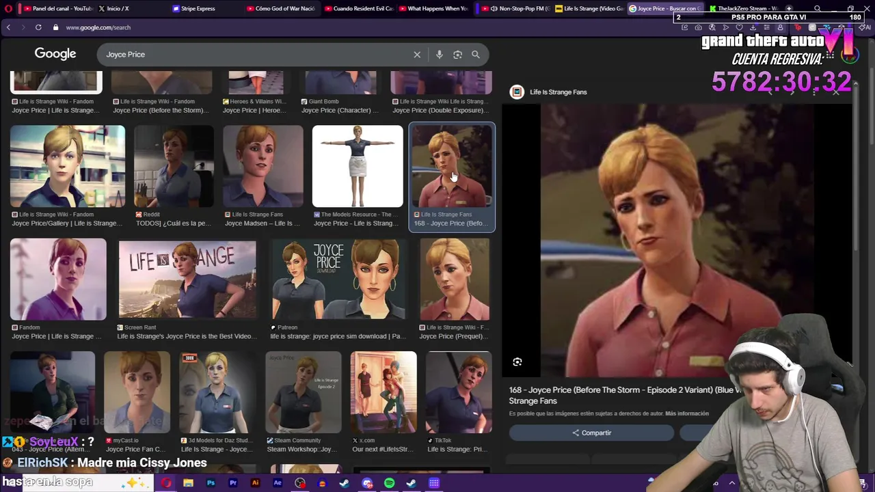The width and height of the screenshot is (875, 492).
Task: Click the Life Is Strange Fans site icon in preview
Action: coord(517,92)
